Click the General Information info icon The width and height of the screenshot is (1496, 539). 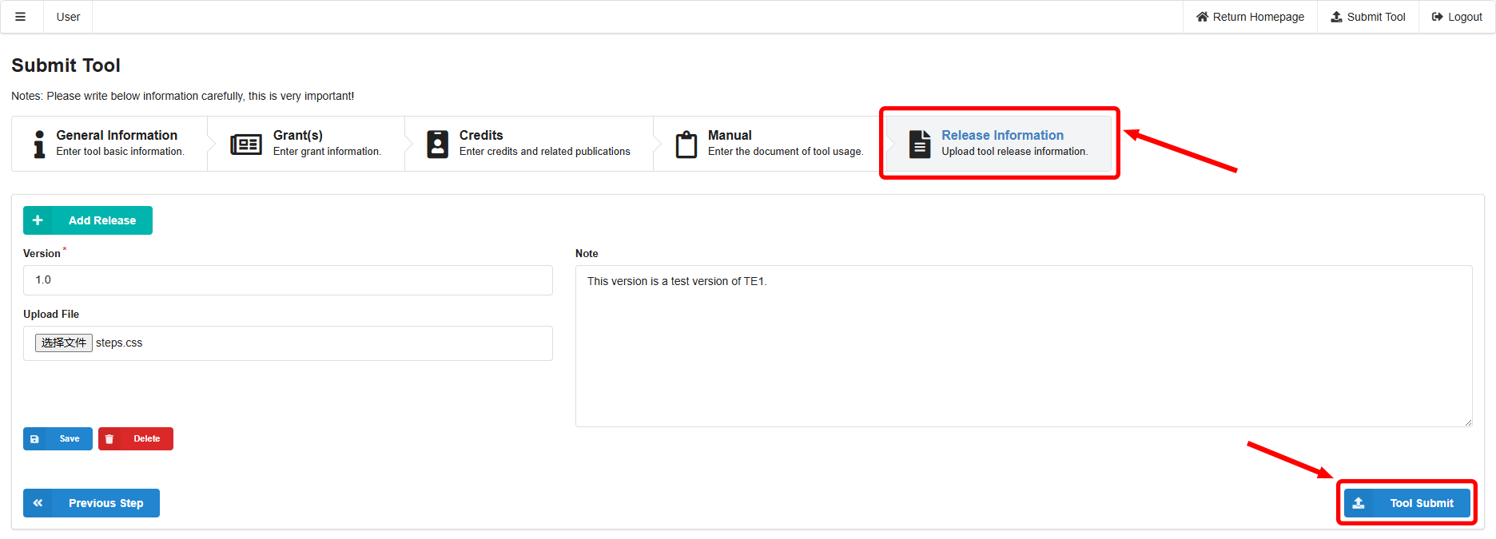tap(39, 144)
